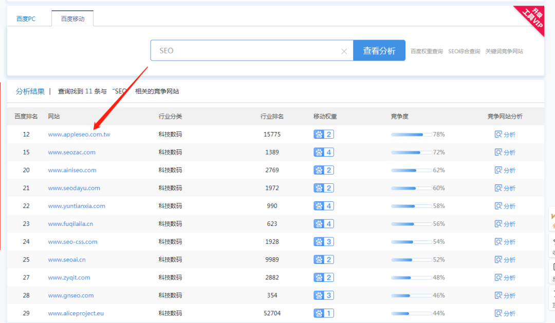Click the 移动权重 column header
This screenshot has height=323, width=555.
point(325,117)
